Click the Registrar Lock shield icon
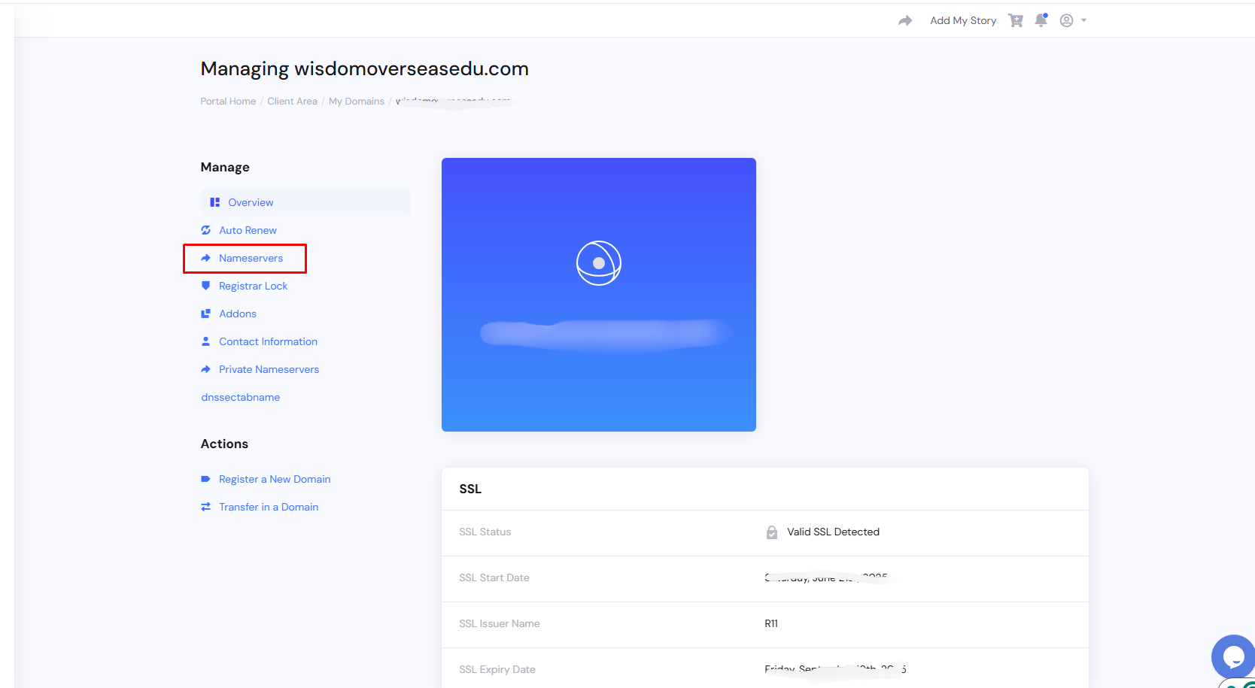The image size is (1255, 688). pos(206,286)
